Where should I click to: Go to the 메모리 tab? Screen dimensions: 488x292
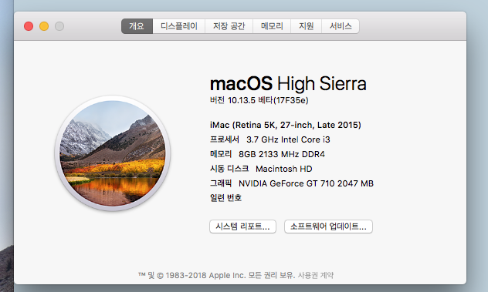click(272, 26)
